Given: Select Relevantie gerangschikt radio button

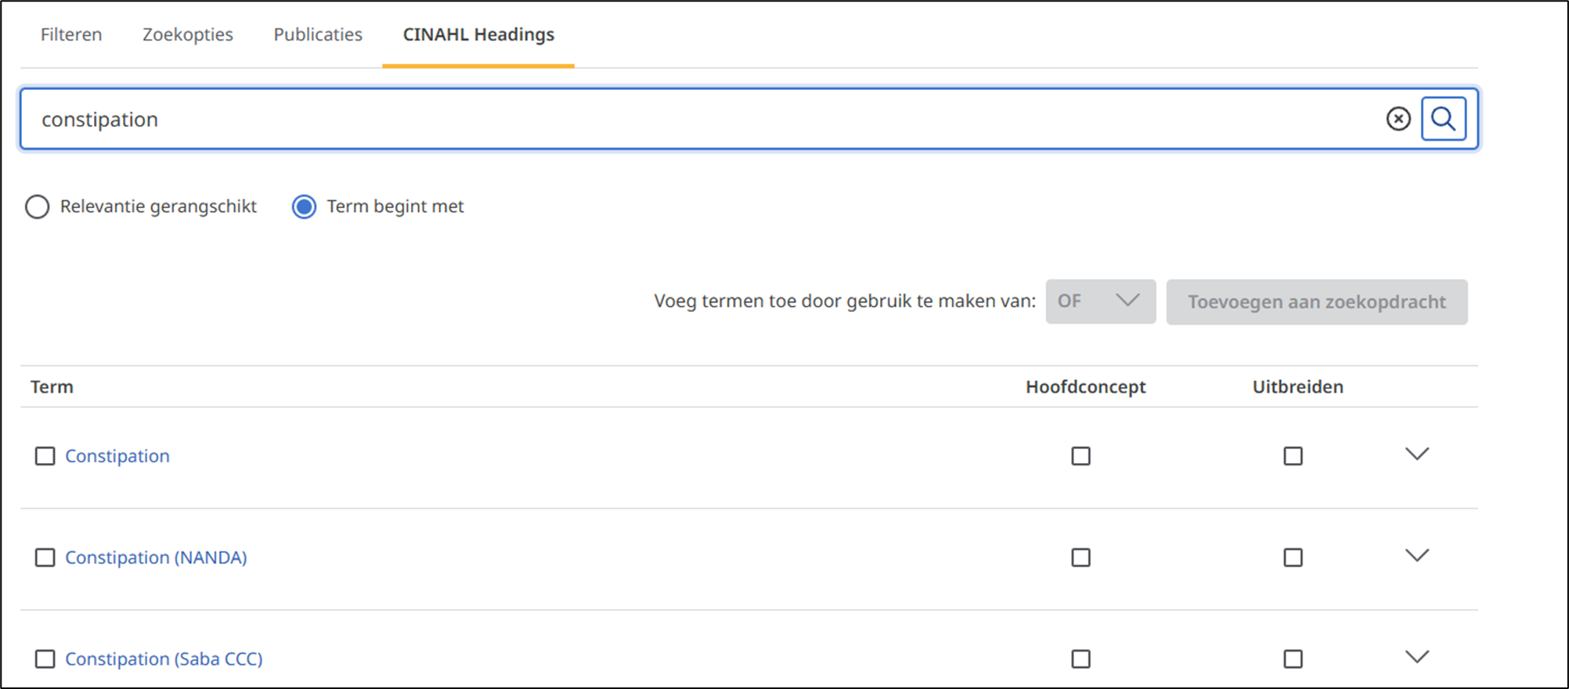Looking at the screenshot, I should pyautogui.click(x=37, y=207).
